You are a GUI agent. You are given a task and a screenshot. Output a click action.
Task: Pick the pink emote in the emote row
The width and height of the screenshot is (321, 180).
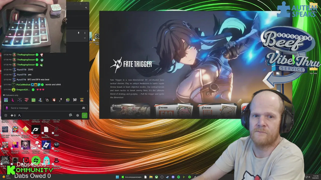13,100
